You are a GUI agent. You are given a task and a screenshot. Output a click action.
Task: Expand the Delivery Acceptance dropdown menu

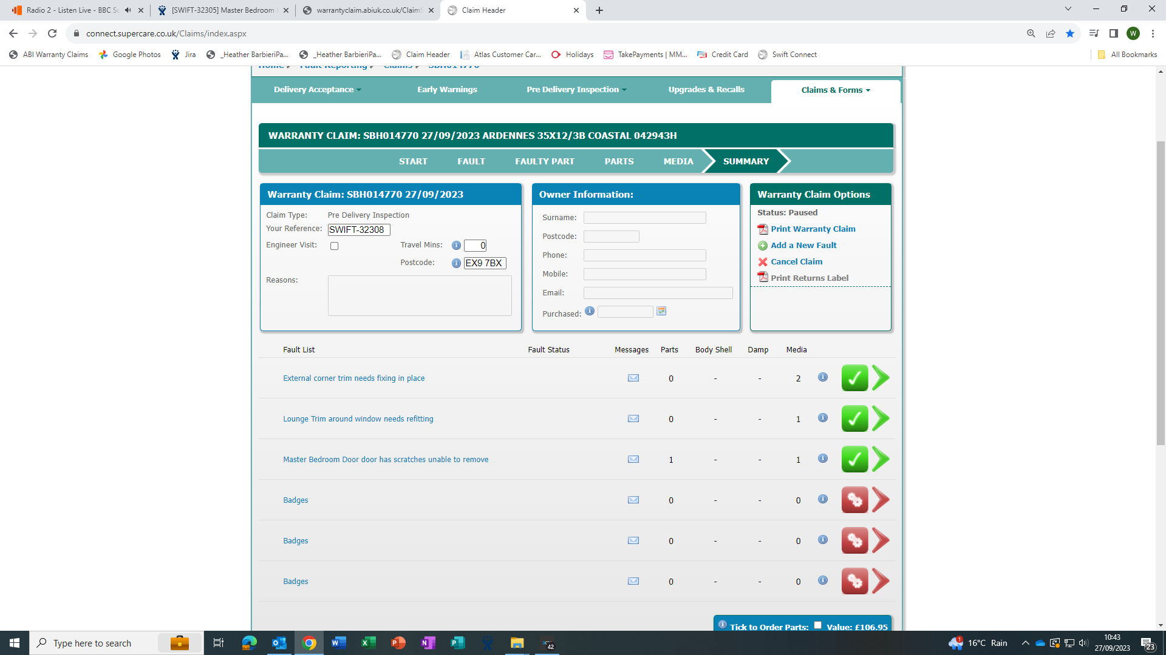(317, 90)
